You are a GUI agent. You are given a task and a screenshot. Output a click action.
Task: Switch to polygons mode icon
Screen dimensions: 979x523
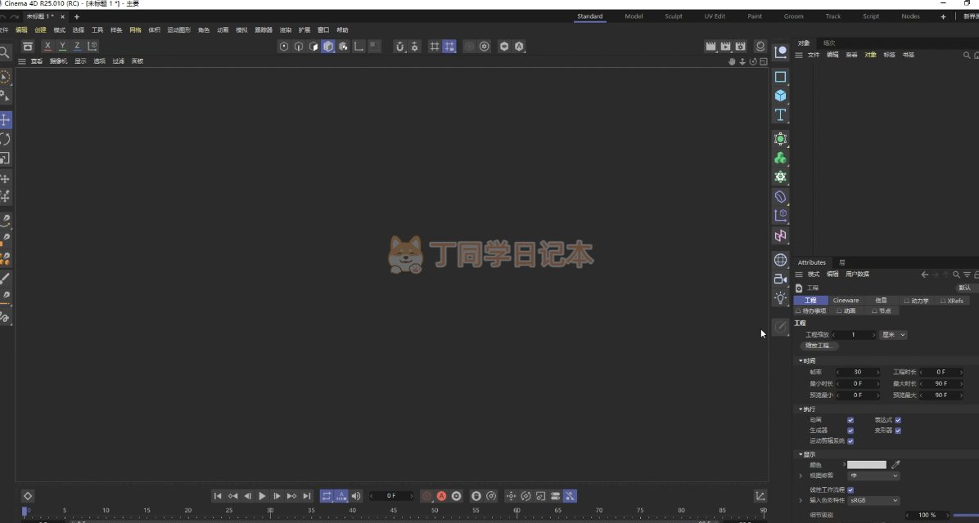pos(314,46)
